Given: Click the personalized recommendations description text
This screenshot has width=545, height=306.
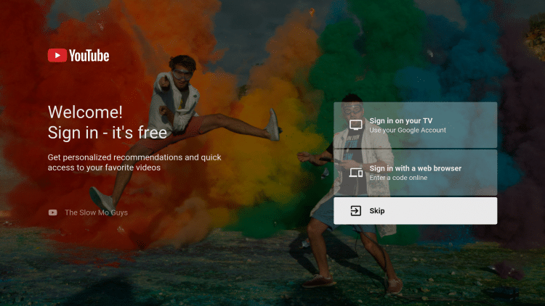Looking at the screenshot, I should 134,162.
